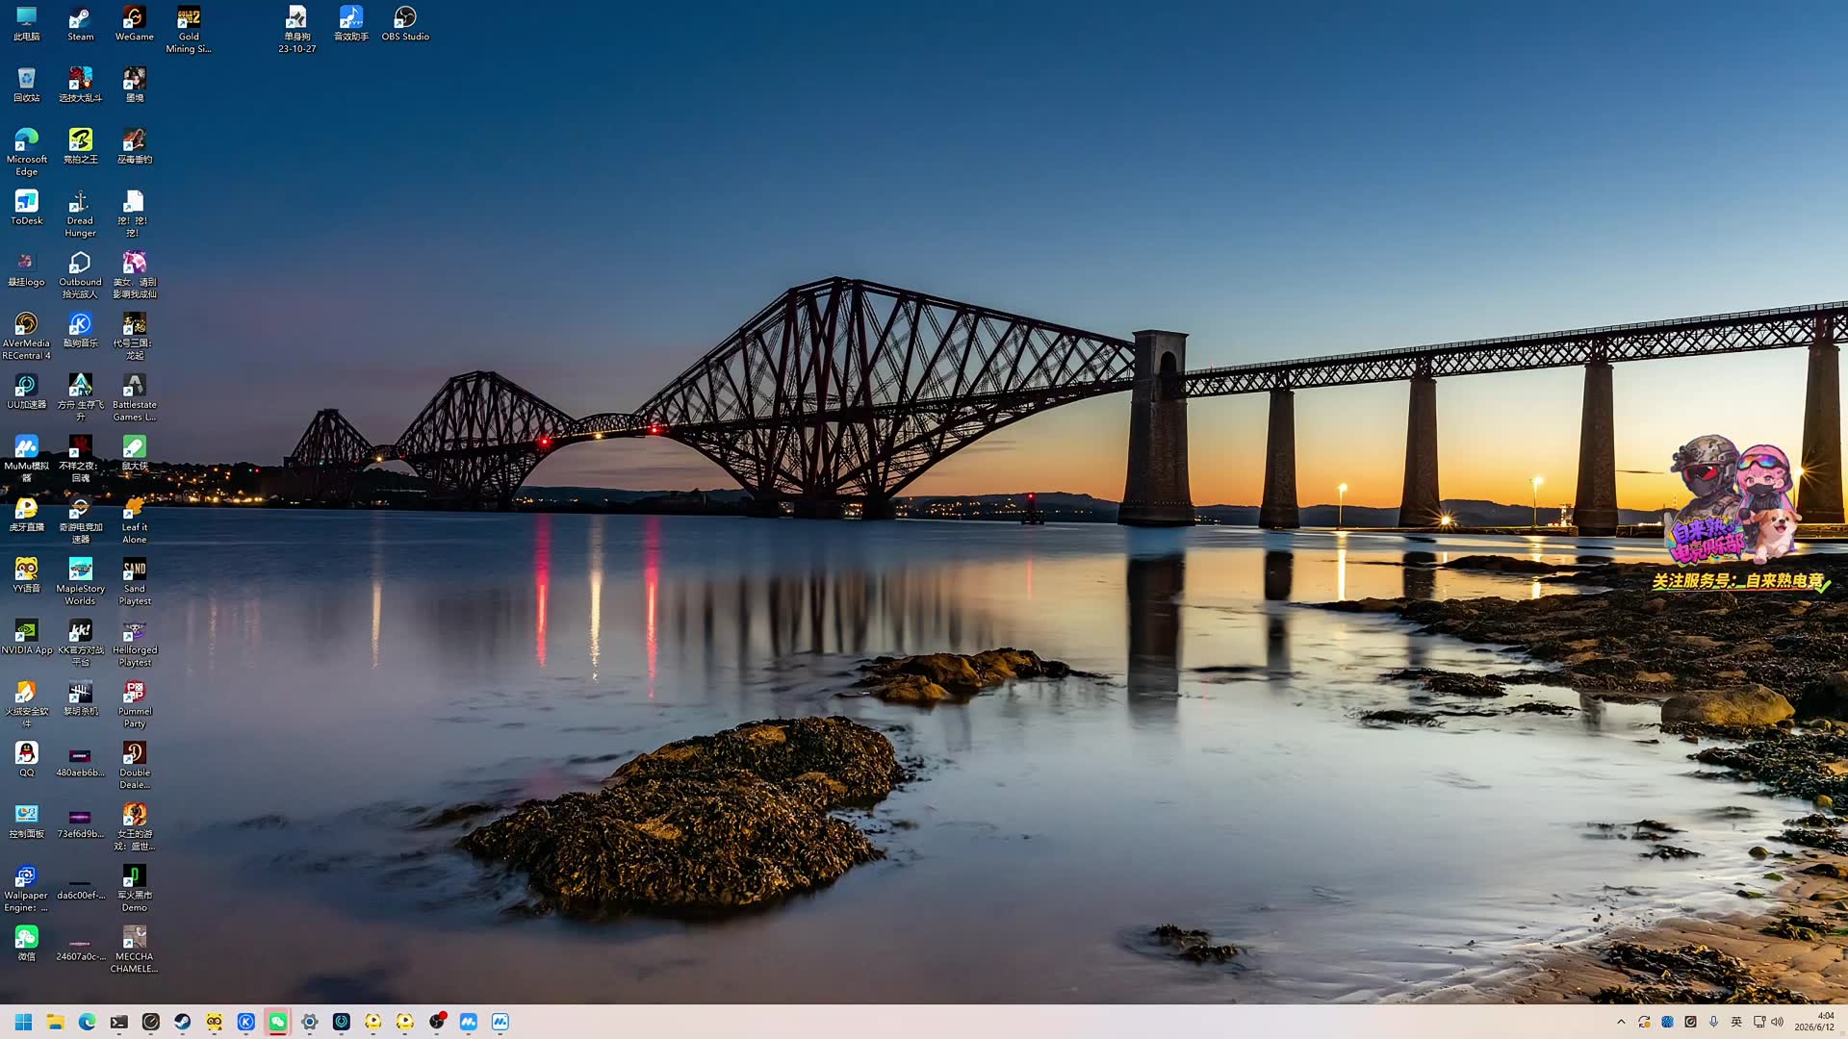1848x1039 pixels.
Task: Open the 控制面板 Control Panel icon
Action: [27, 821]
